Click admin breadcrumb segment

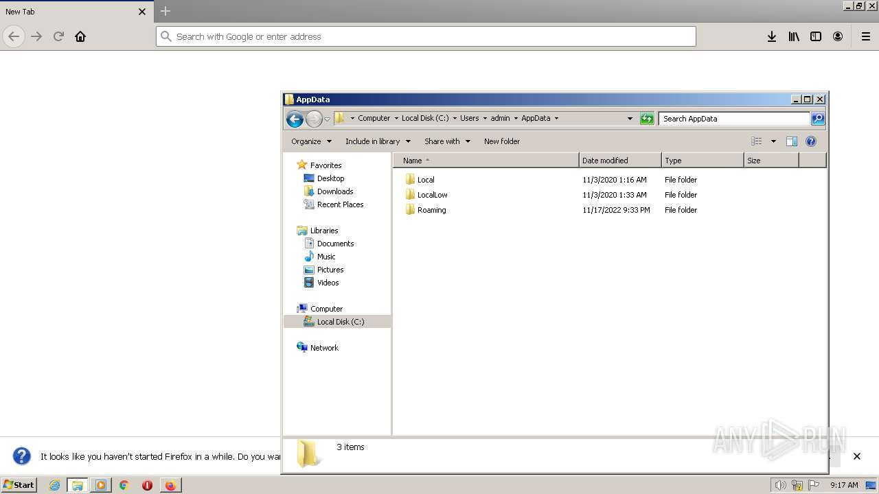(x=500, y=118)
